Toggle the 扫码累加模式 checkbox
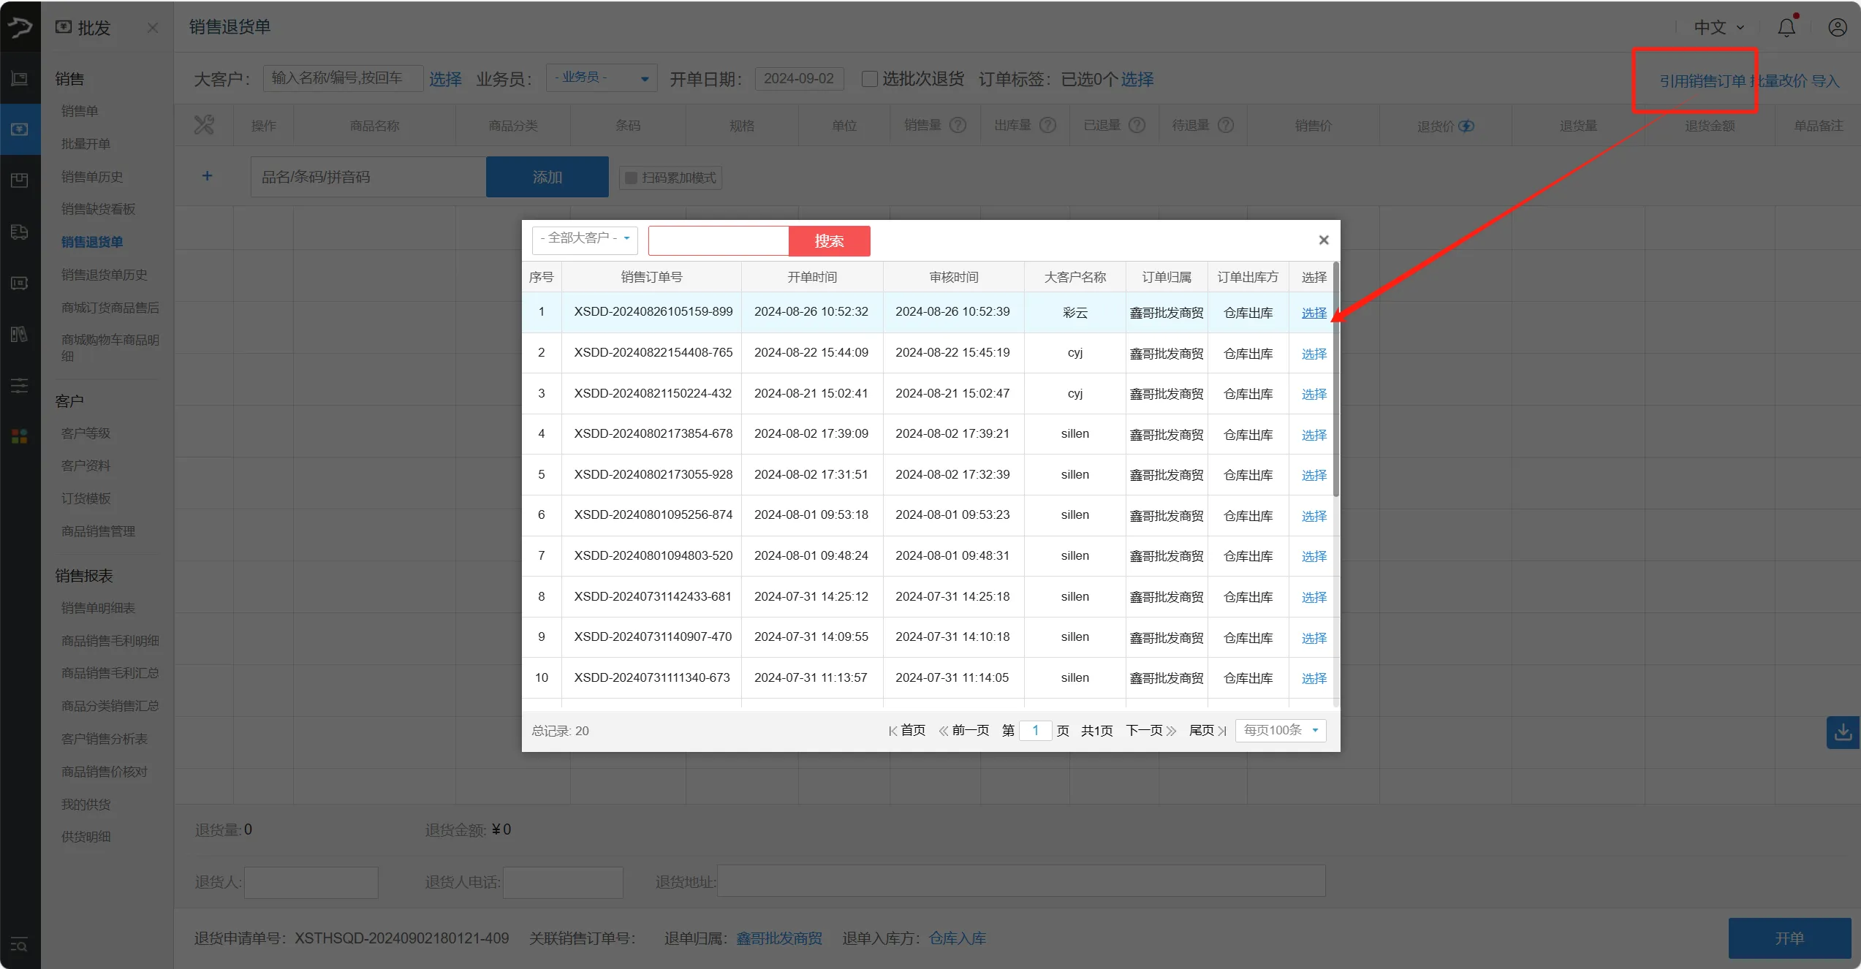This screenshot has width=1861, height=969. point(631,178)
